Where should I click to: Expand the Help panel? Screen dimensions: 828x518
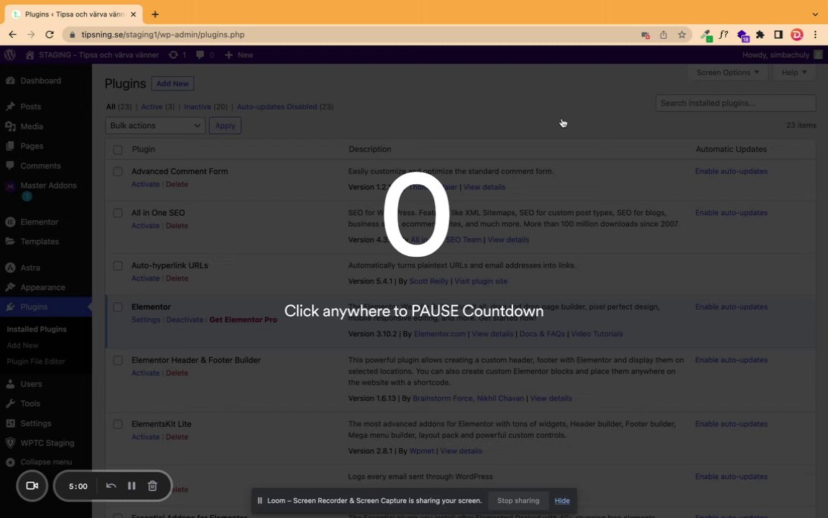click(x=793, y=73)
